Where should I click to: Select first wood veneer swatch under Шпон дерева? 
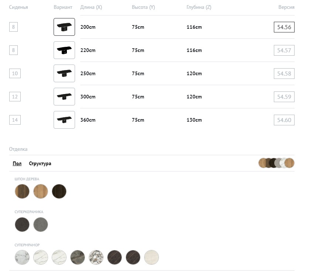[x=22, y=191]
